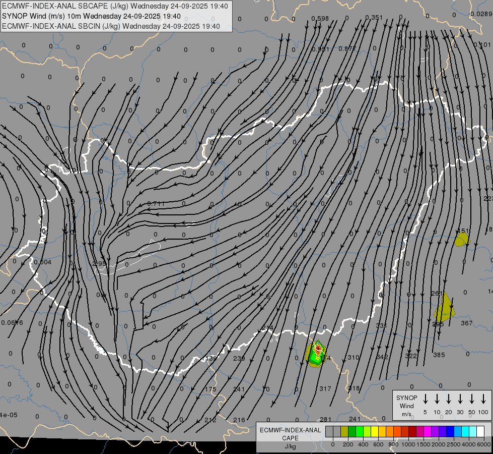Screen dimensions: 493x454
Task: Click the 139 CIN value on the map
Action: coord(211,359)
